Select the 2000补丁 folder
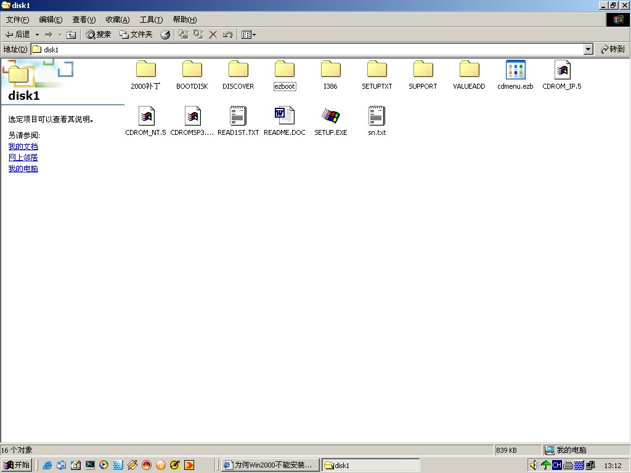Viewport: 631px width, 473px height. click(145, 75)
